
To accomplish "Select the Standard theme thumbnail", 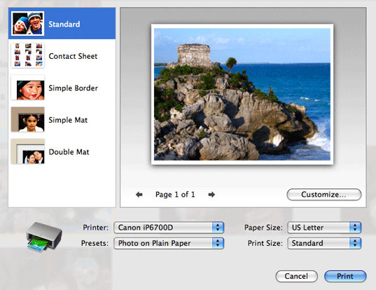I will [x=28, y=24].
